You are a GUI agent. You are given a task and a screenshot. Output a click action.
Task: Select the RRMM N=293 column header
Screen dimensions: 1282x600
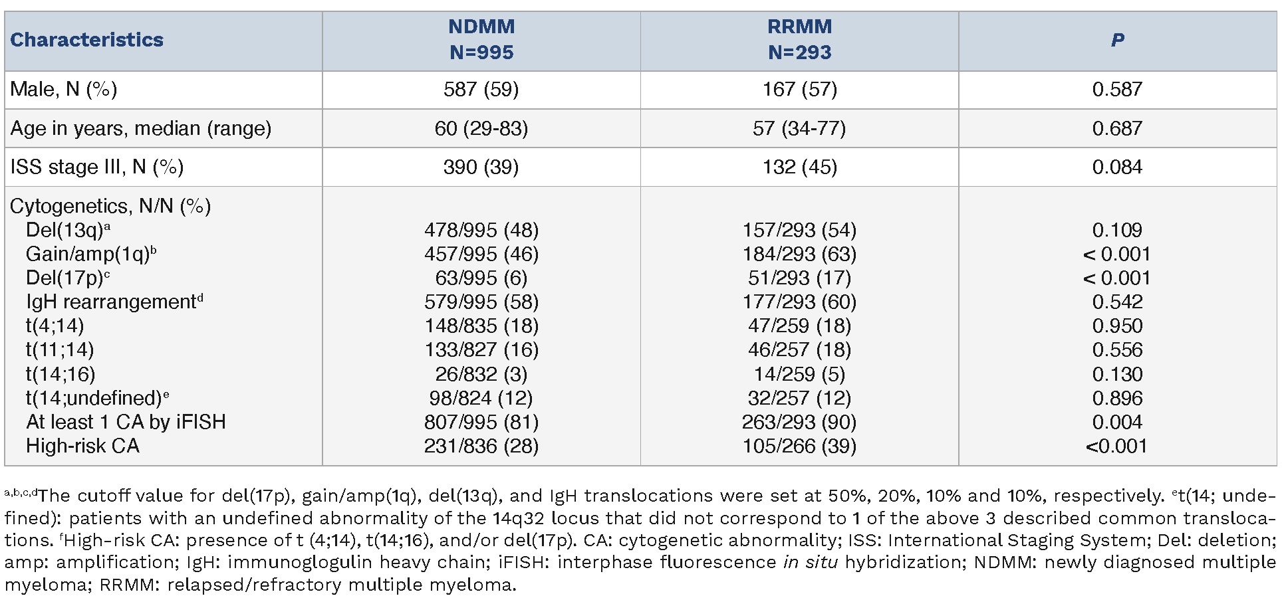point(799,40)
